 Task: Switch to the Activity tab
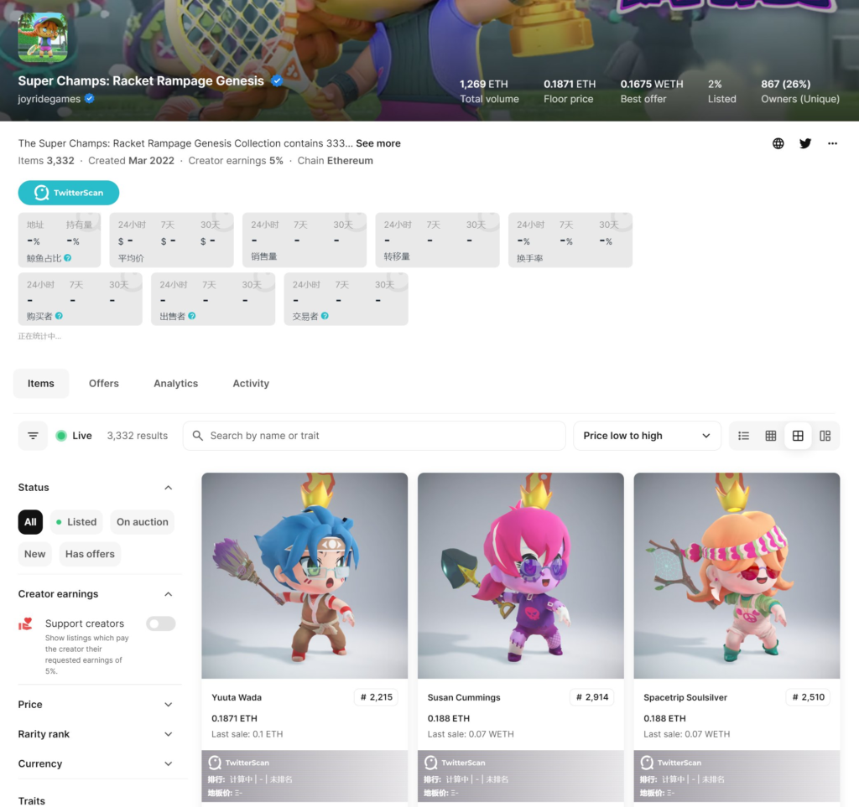click(x=251, y=384)
